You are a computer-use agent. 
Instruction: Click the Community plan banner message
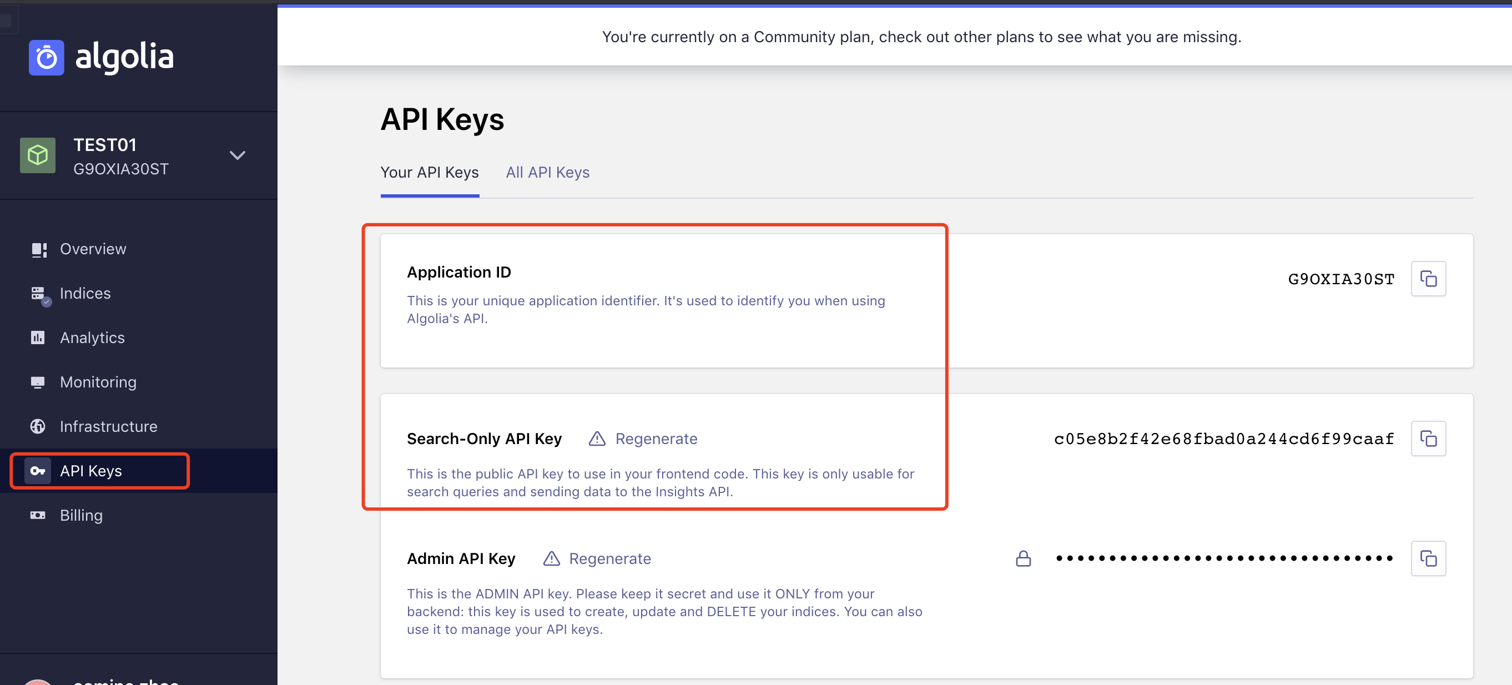point(921,37)
